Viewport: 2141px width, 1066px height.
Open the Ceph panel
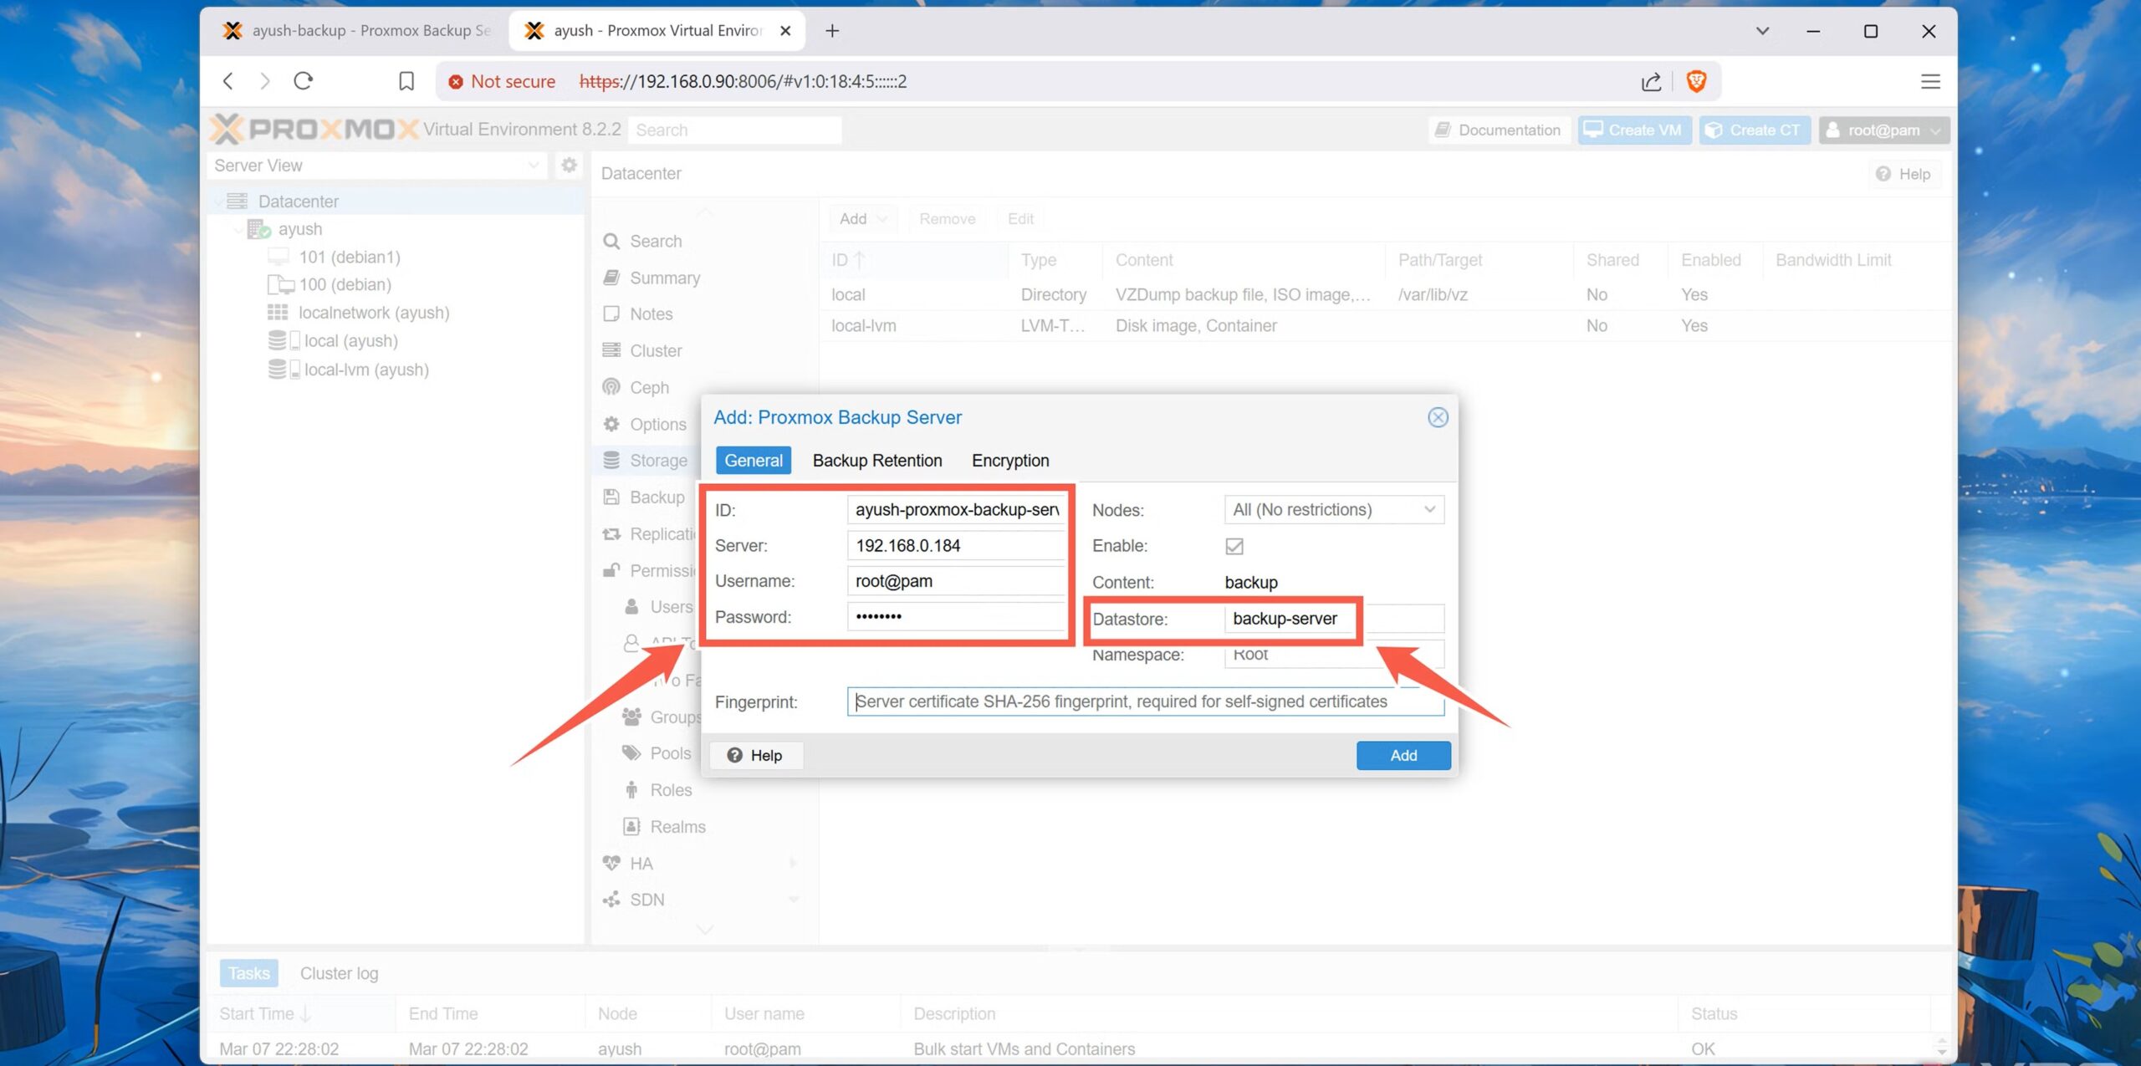coord(647,387)
